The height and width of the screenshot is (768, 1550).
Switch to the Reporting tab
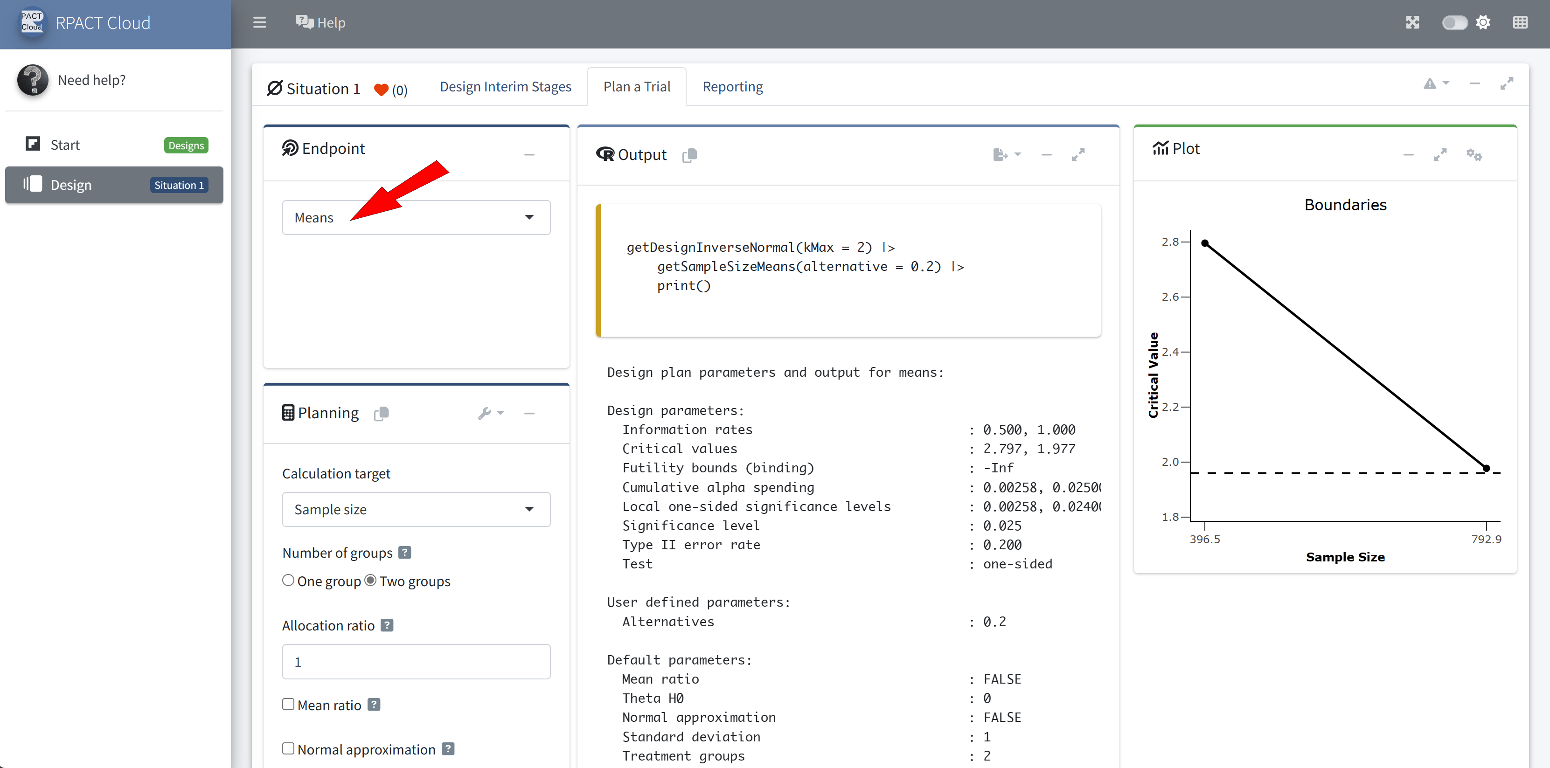[x=732, y=87]
